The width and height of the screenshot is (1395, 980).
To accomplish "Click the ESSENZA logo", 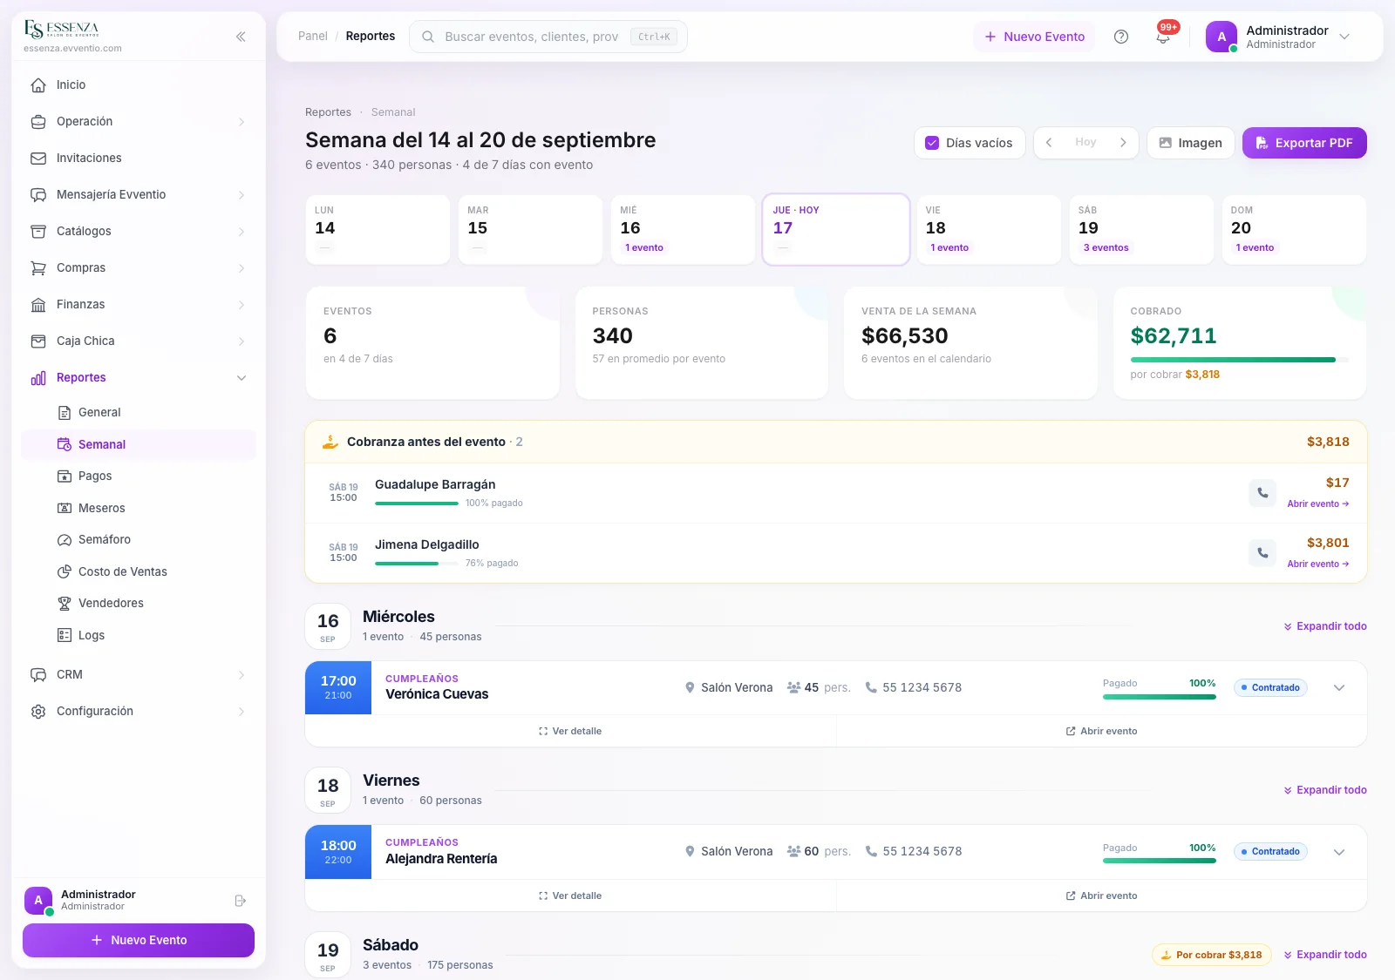I will tap(62, 30).
